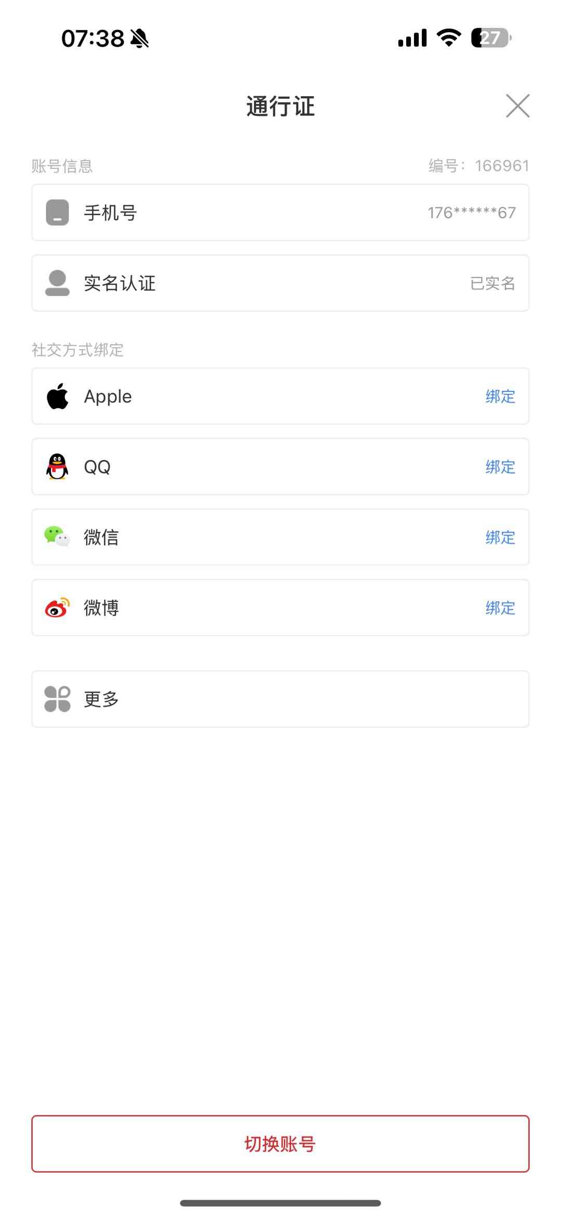Tap the Apple logo icon

point(58,396)
